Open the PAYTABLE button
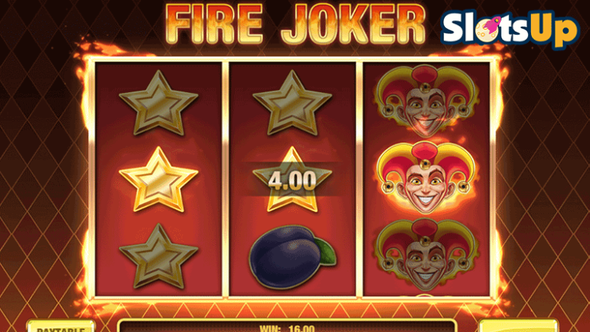 coord(61,327)
